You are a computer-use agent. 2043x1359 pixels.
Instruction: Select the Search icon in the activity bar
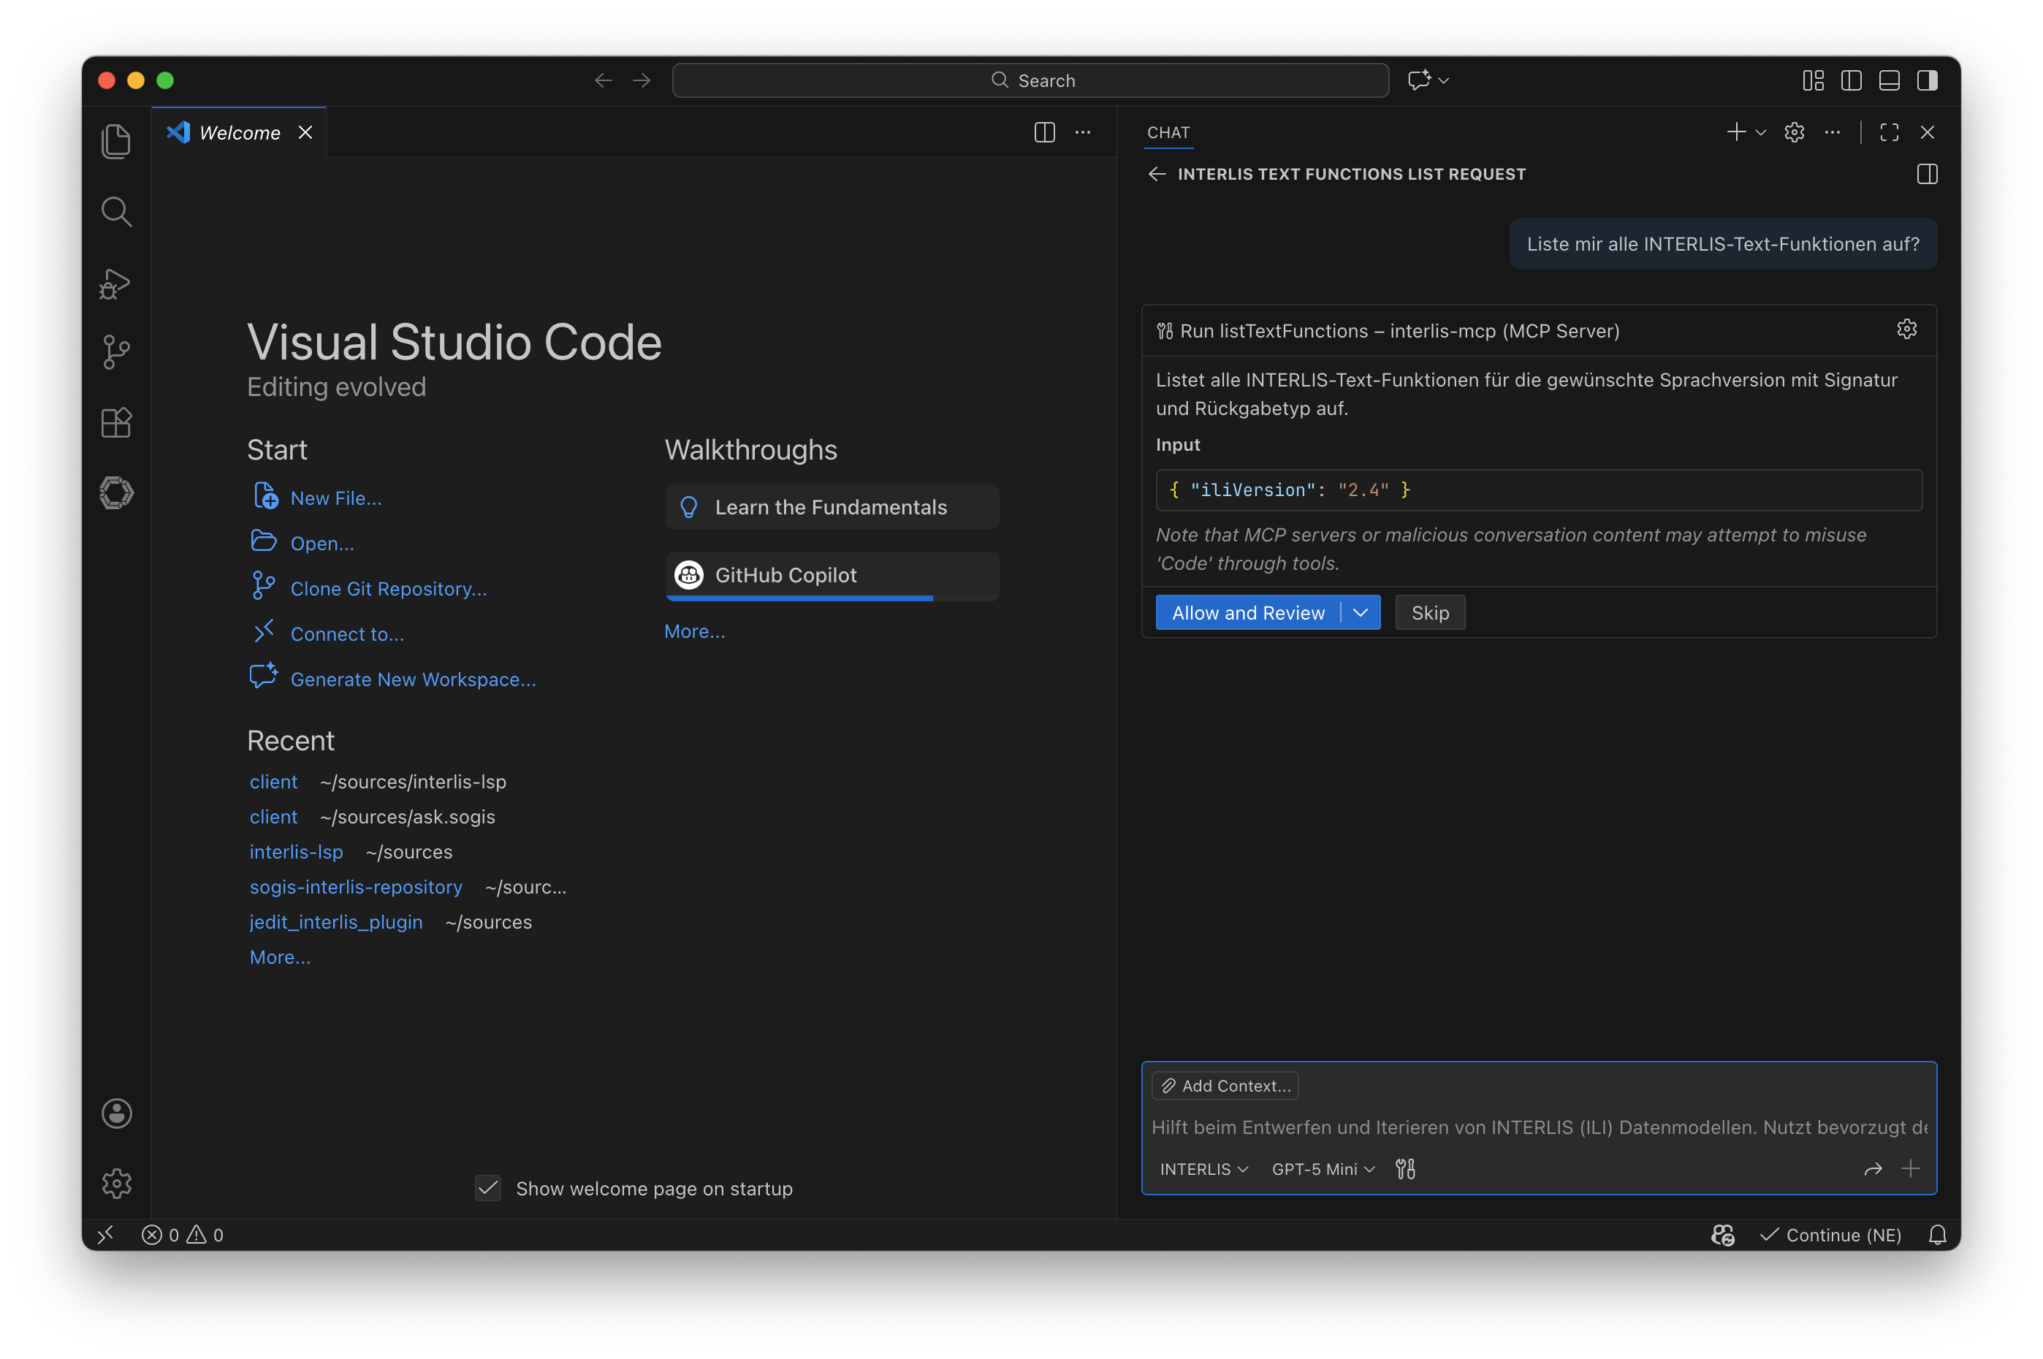click(x=116, y=210)
